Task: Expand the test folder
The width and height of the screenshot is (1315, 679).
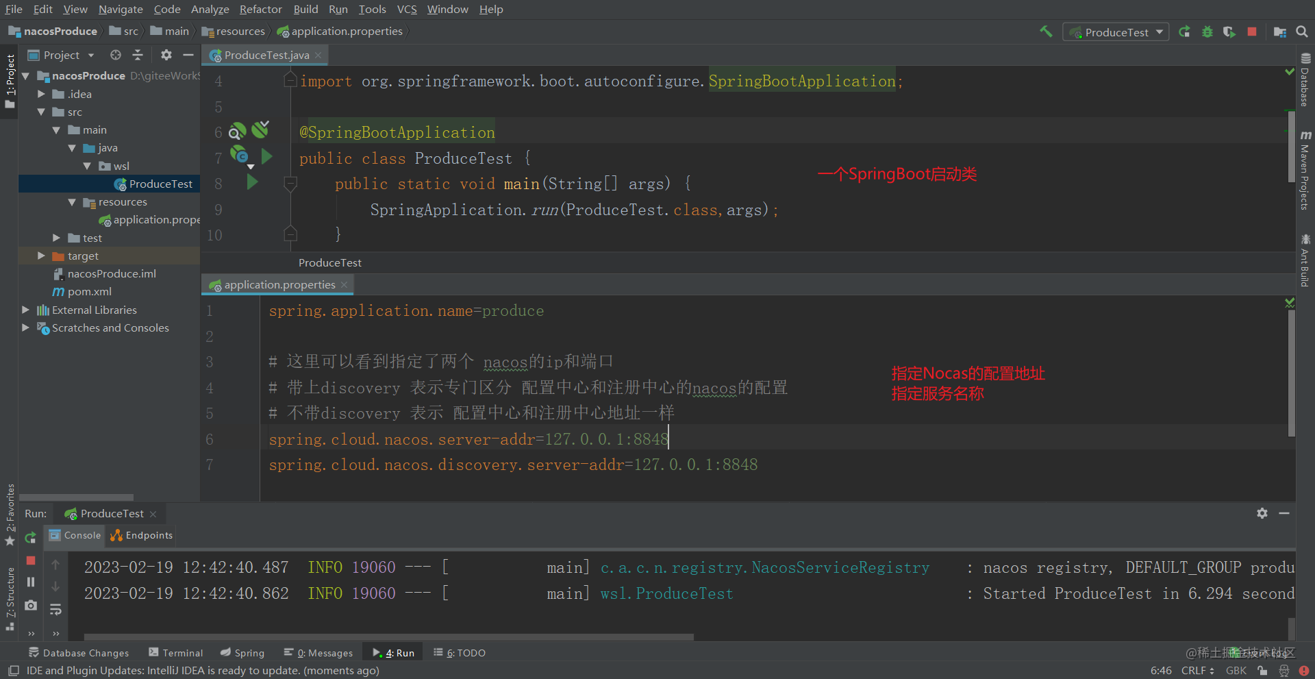Action: point(56,238)
